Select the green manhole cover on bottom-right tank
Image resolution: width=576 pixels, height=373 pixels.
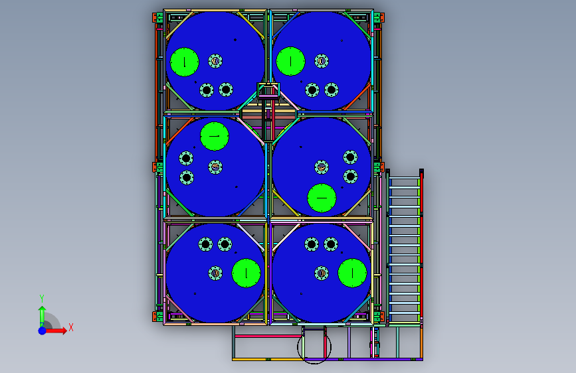pyautogui.click(x=352, y=273)
